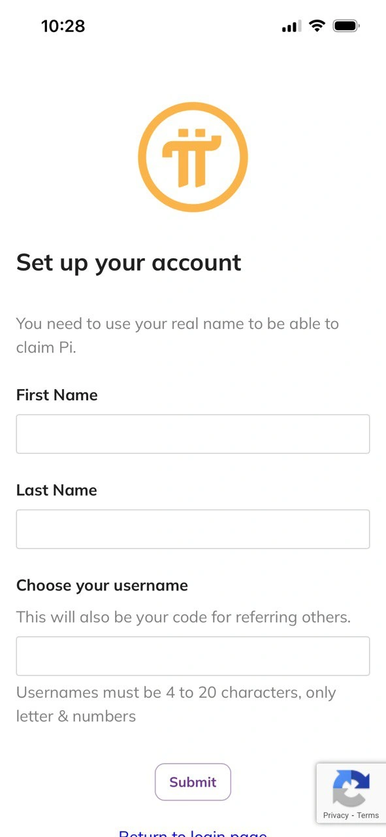Click Return to login page
The image size is (386, 837).
pyautogui.click(x=193, y=833)
